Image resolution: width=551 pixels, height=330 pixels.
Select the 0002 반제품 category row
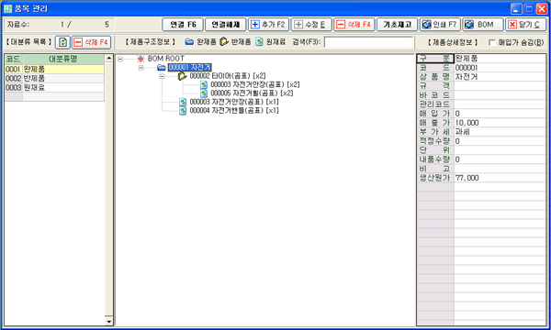(x=54, y=78)
